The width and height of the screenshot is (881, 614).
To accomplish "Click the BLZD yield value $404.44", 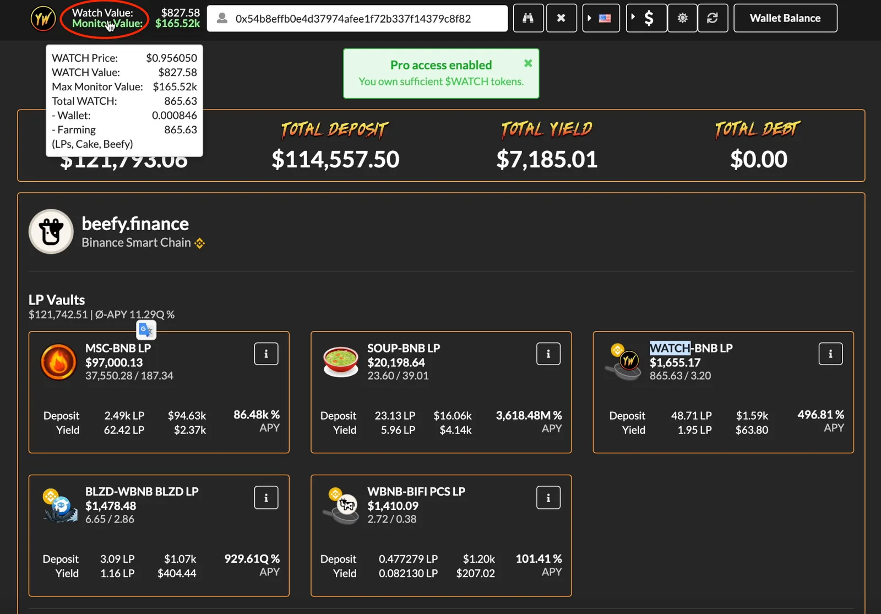I will (177, 573).
